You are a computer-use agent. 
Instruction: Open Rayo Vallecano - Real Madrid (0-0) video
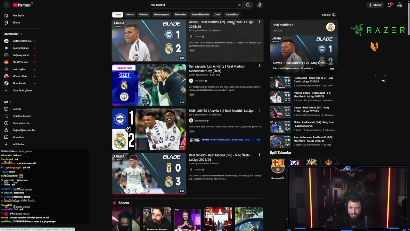303,141
